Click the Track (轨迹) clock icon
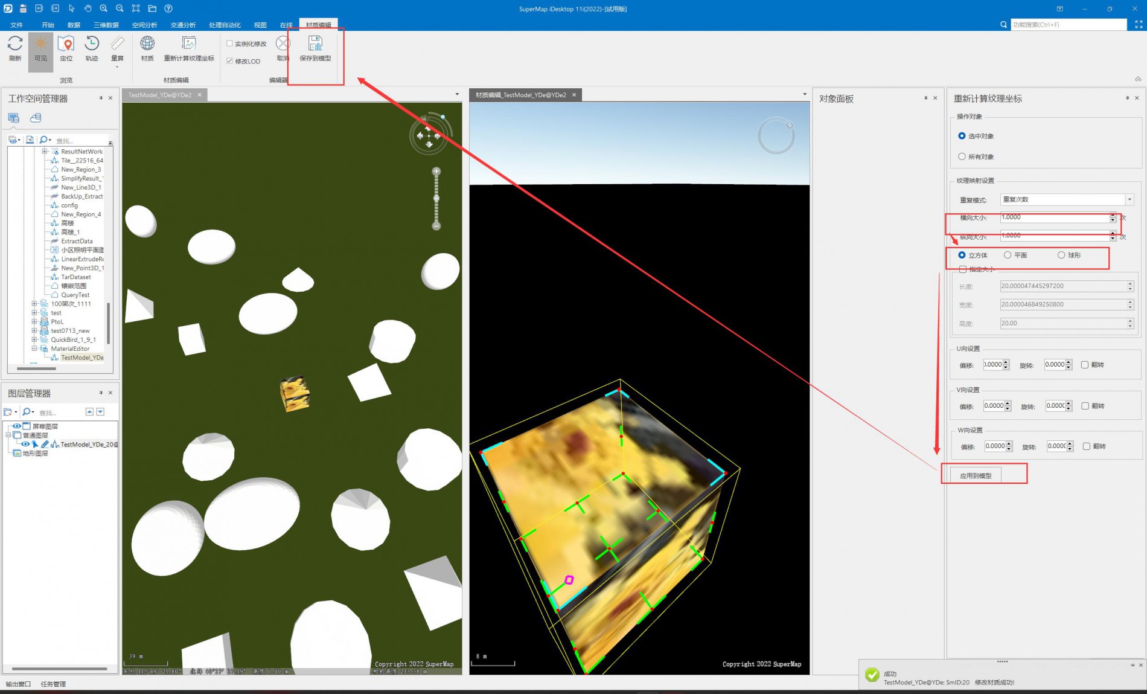Viewport: 1147px width, 694px height. (x=92, y=43)
